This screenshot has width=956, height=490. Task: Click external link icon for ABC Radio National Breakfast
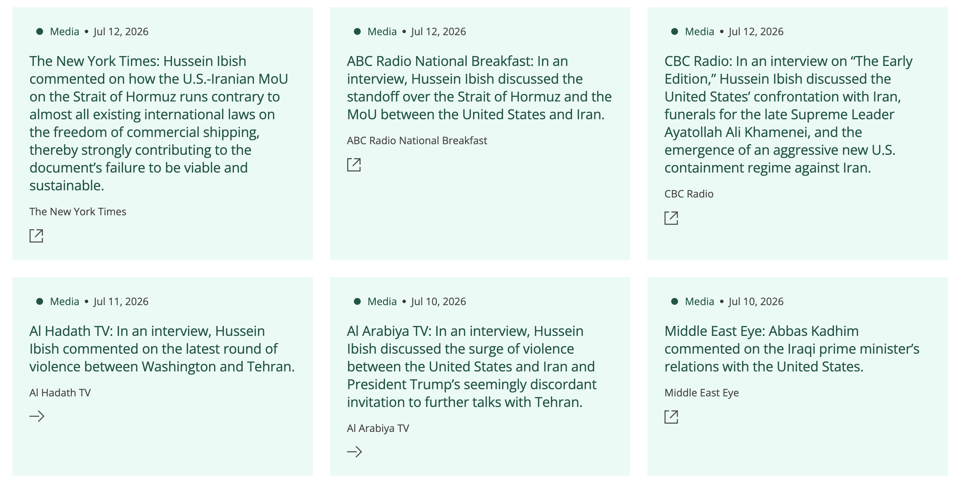[x=354, y=165]
